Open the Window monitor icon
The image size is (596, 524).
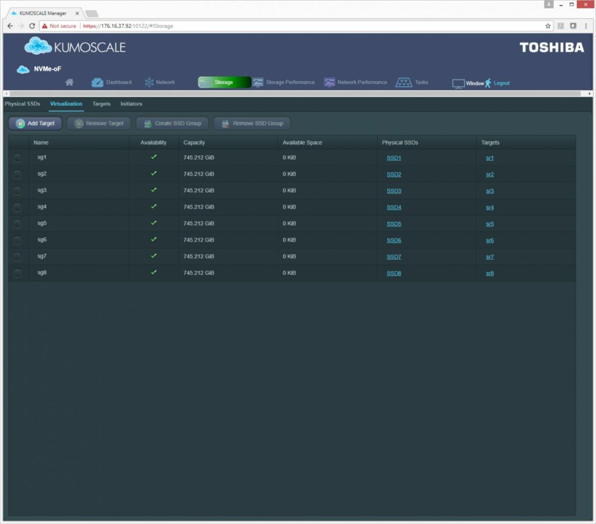pos(459,83)
